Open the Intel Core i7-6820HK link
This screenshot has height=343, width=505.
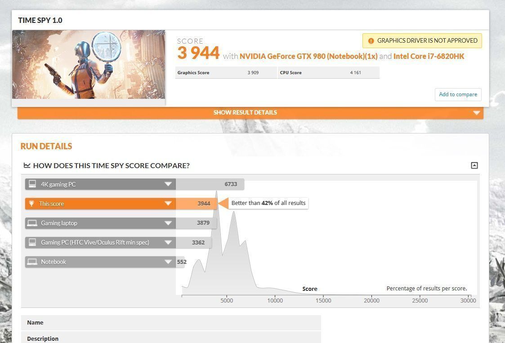pyautogui.click(x=429, y=56)
